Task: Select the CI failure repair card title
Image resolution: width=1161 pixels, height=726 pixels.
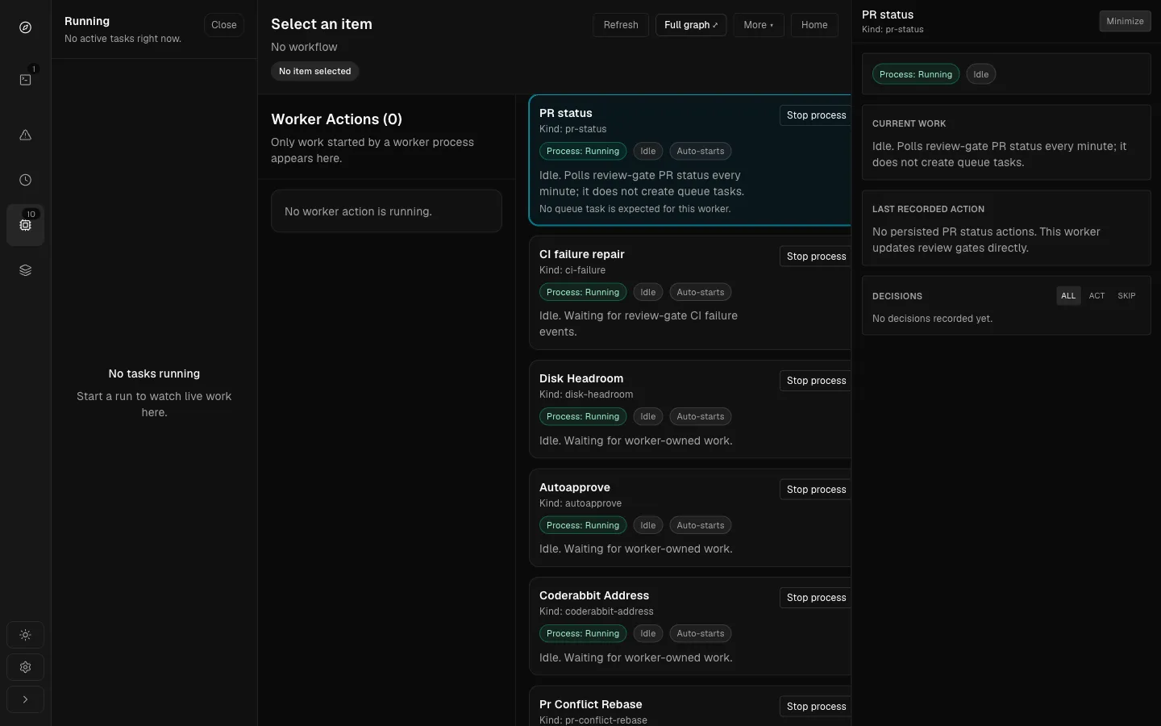Action: 582,254
